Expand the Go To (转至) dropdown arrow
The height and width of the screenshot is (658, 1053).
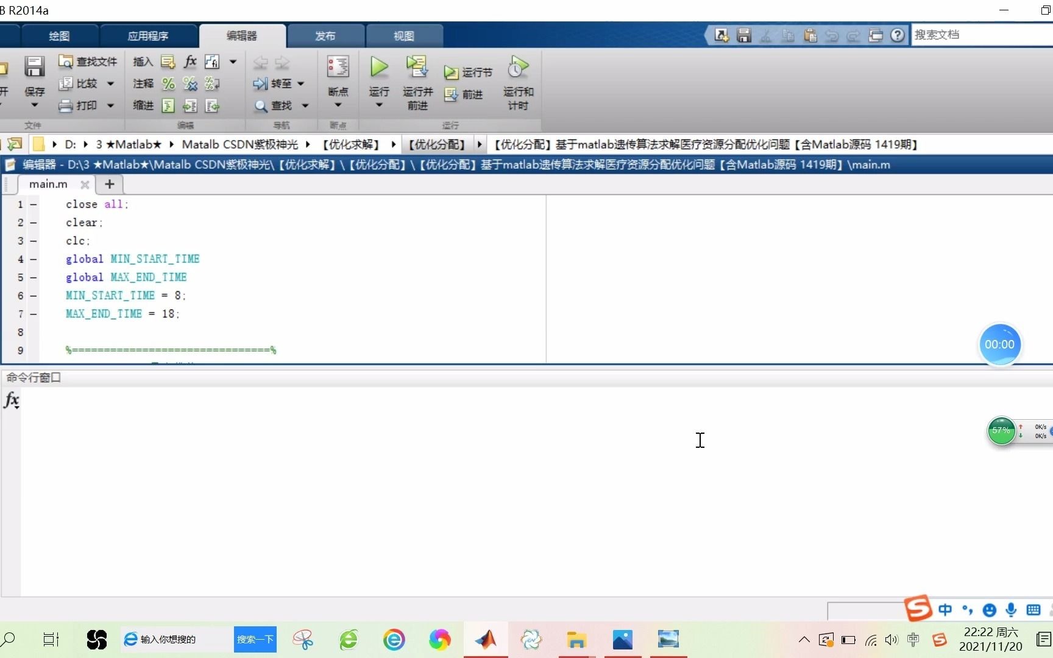click(300, 83)
